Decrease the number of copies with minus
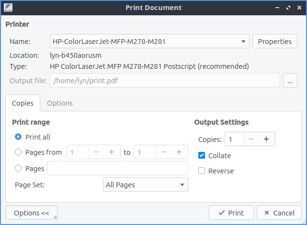This screenshot has height=225, width=307. pyautogui.click(x=251, y=139)
